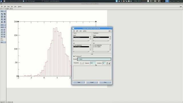This screenshot has width=183, height=103.
Task: Click the Formula input field
Action: (x=94, y=59)
